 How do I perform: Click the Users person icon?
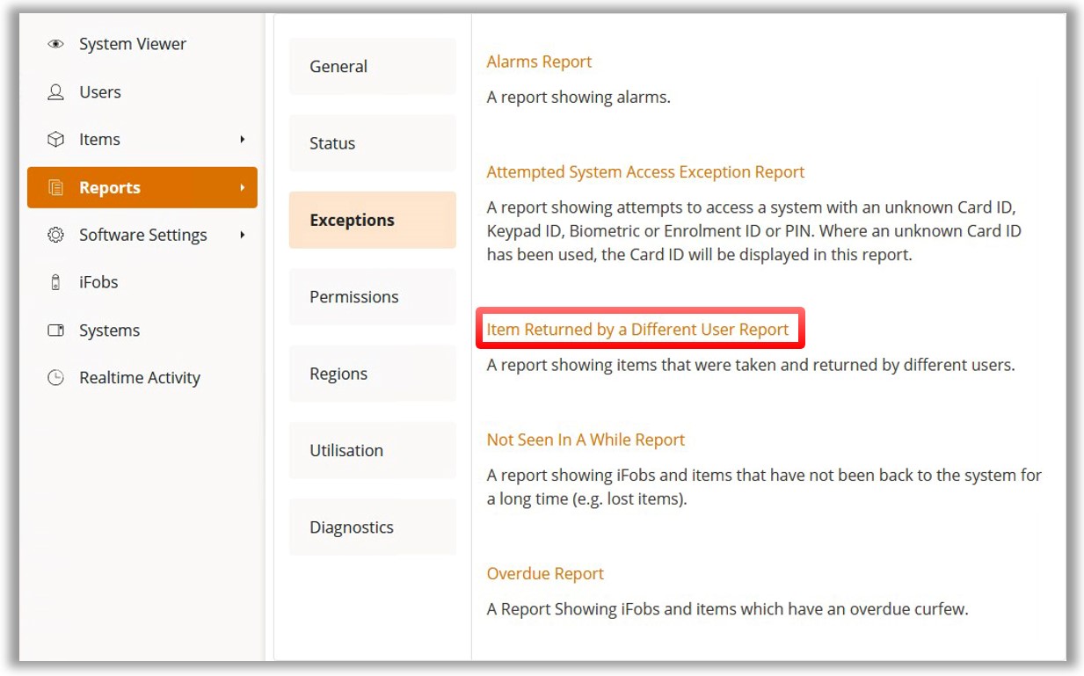55,92
